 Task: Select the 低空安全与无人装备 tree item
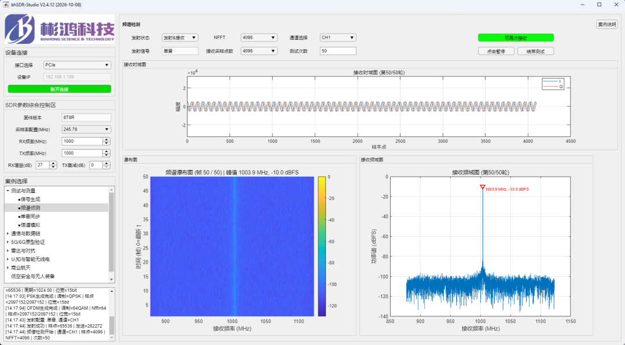point(32,276)
